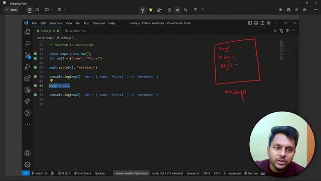Click the main* branch in status bar
This screenshot has width=321, height=181.
point(37,173)
